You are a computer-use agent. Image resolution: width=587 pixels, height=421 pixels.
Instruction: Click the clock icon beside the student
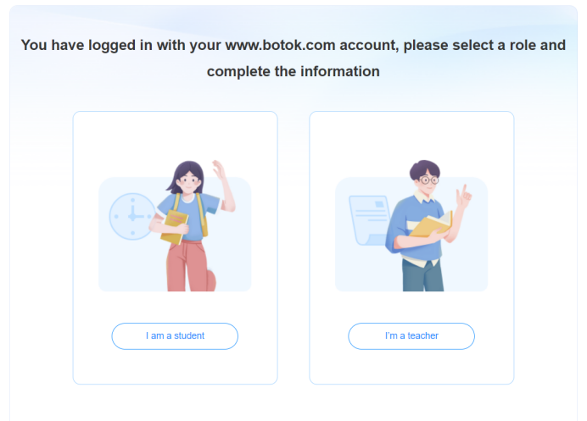(131, 216)
